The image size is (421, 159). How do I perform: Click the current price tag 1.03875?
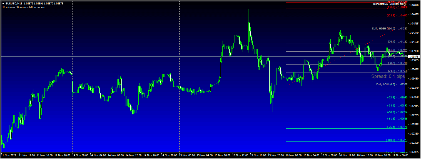(414, 56)
